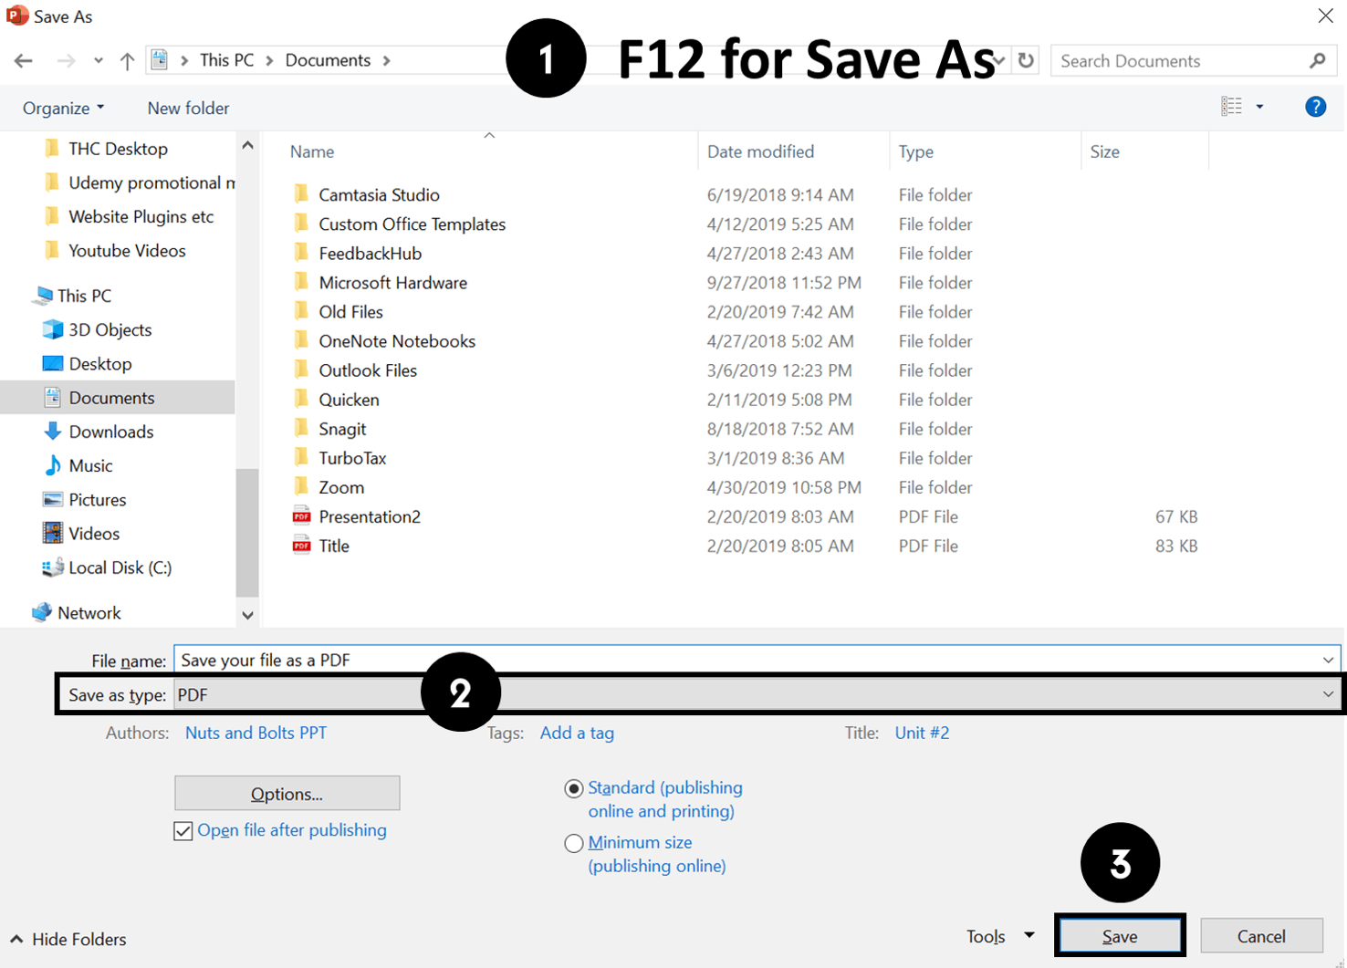Click the Downloads arrow icon in sidebar
Viewport: 1347px width, 968px height.
point(53,432)
